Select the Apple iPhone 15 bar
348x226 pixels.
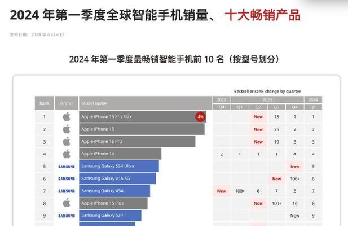click(x=142, y=129)
